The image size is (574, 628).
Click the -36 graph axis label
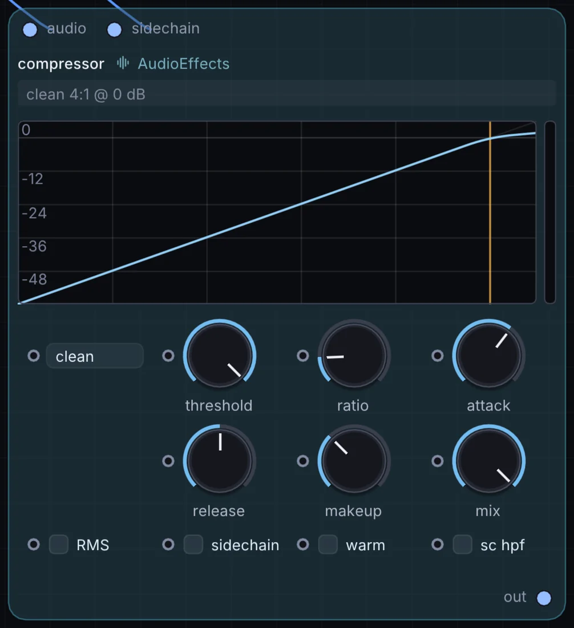click(34, 246)
